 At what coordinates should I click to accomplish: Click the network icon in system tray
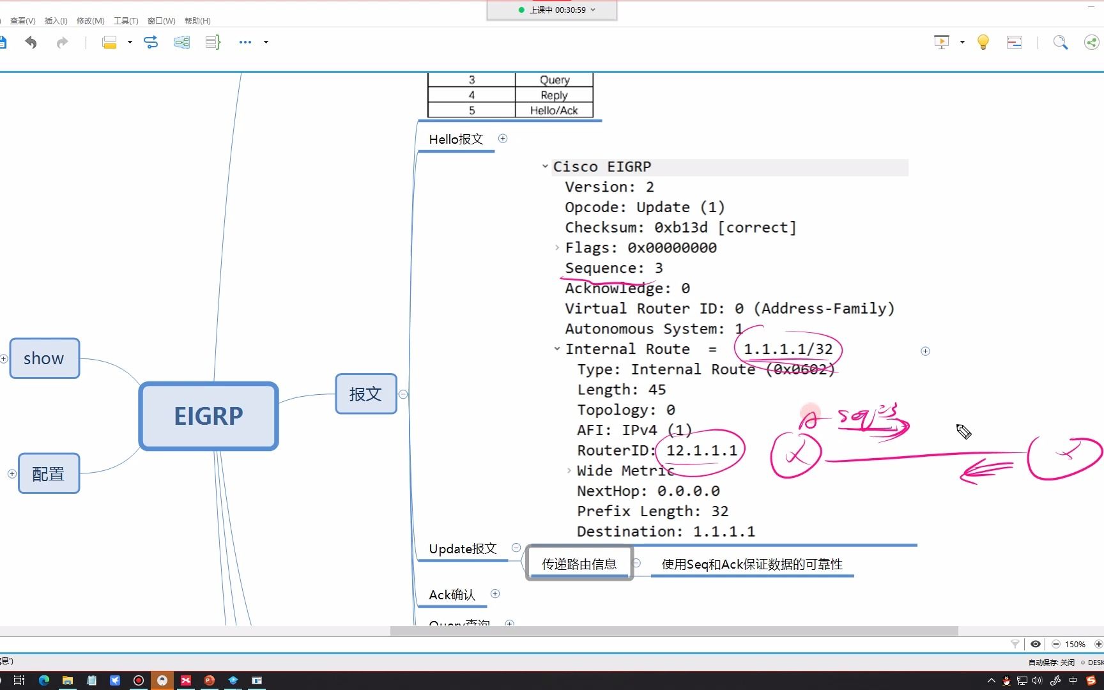(1022, 680)
